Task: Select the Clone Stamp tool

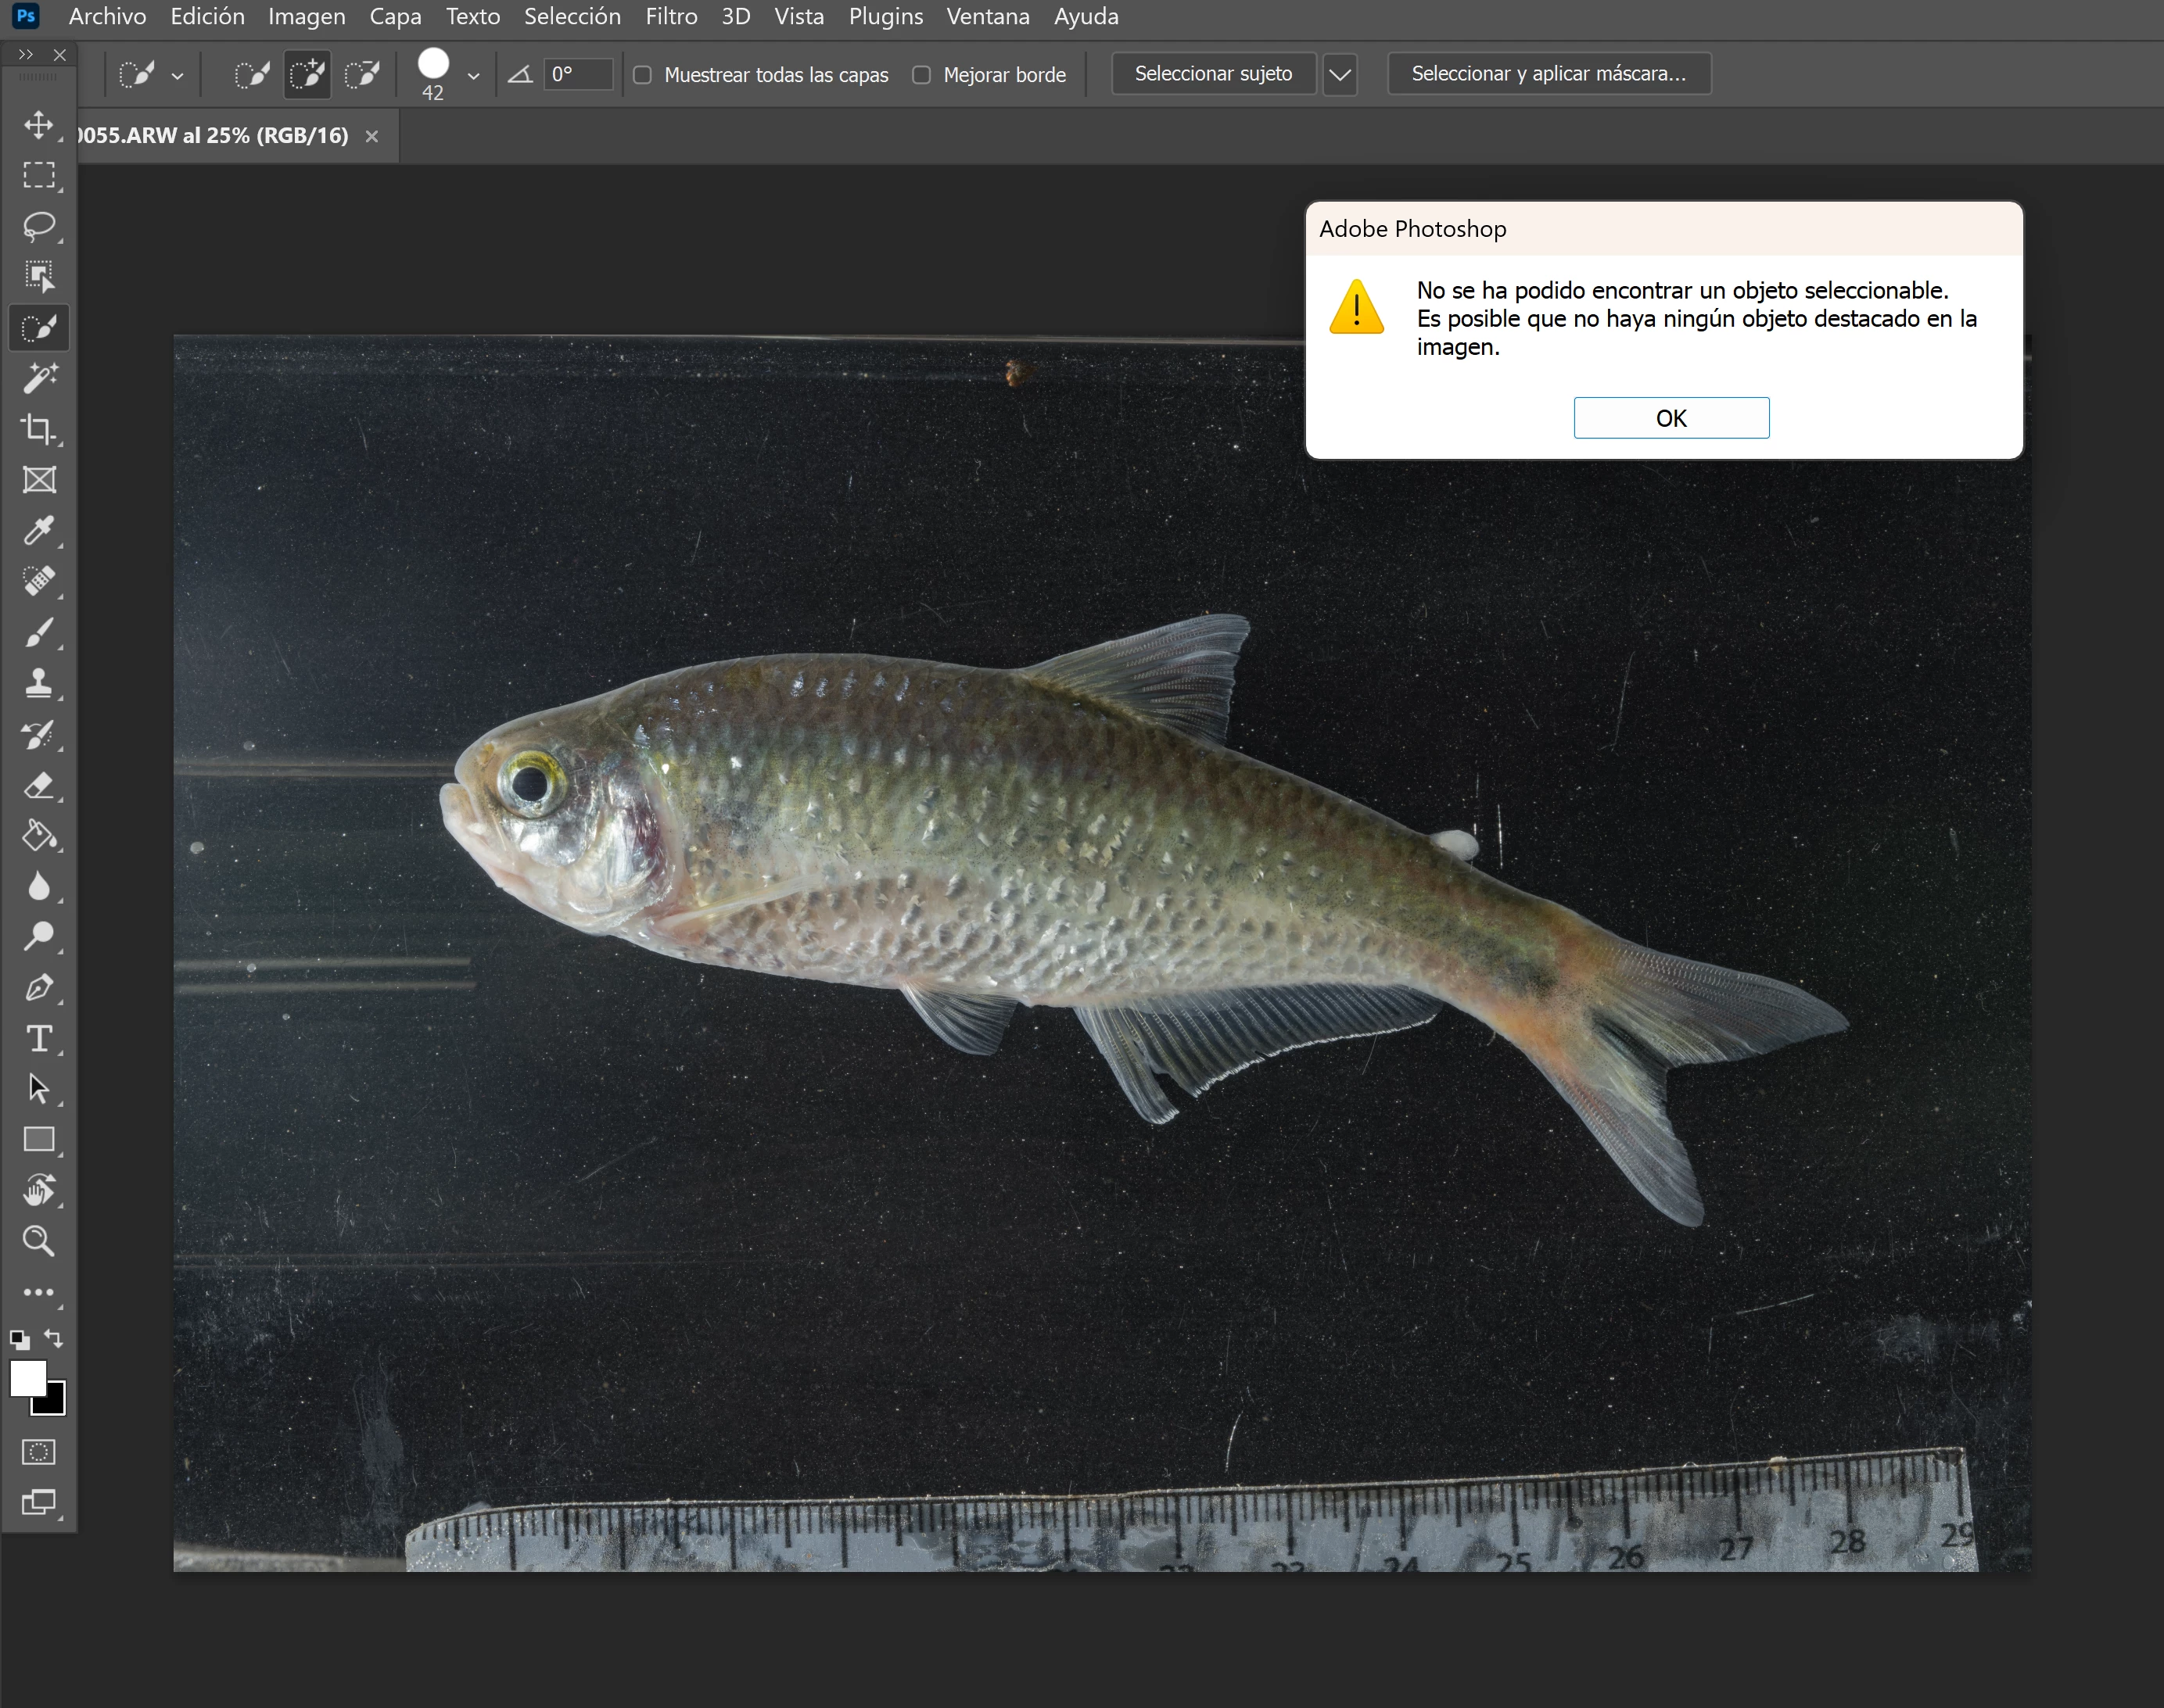Action: [x=38, y=683]
